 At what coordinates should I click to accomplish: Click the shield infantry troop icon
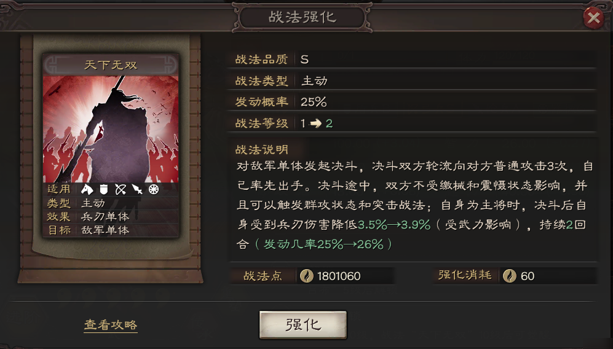click(103, 189)
